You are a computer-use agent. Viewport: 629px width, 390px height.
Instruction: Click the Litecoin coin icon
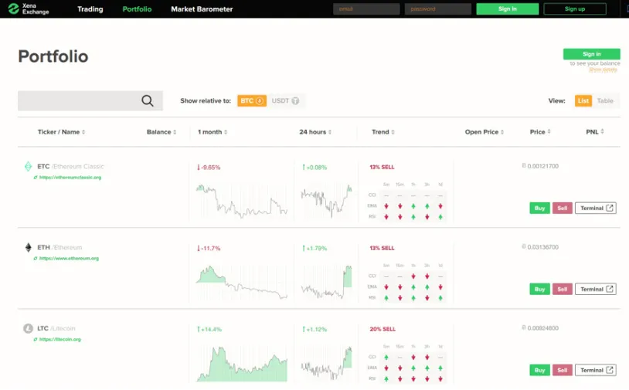[x=28, y=329]
